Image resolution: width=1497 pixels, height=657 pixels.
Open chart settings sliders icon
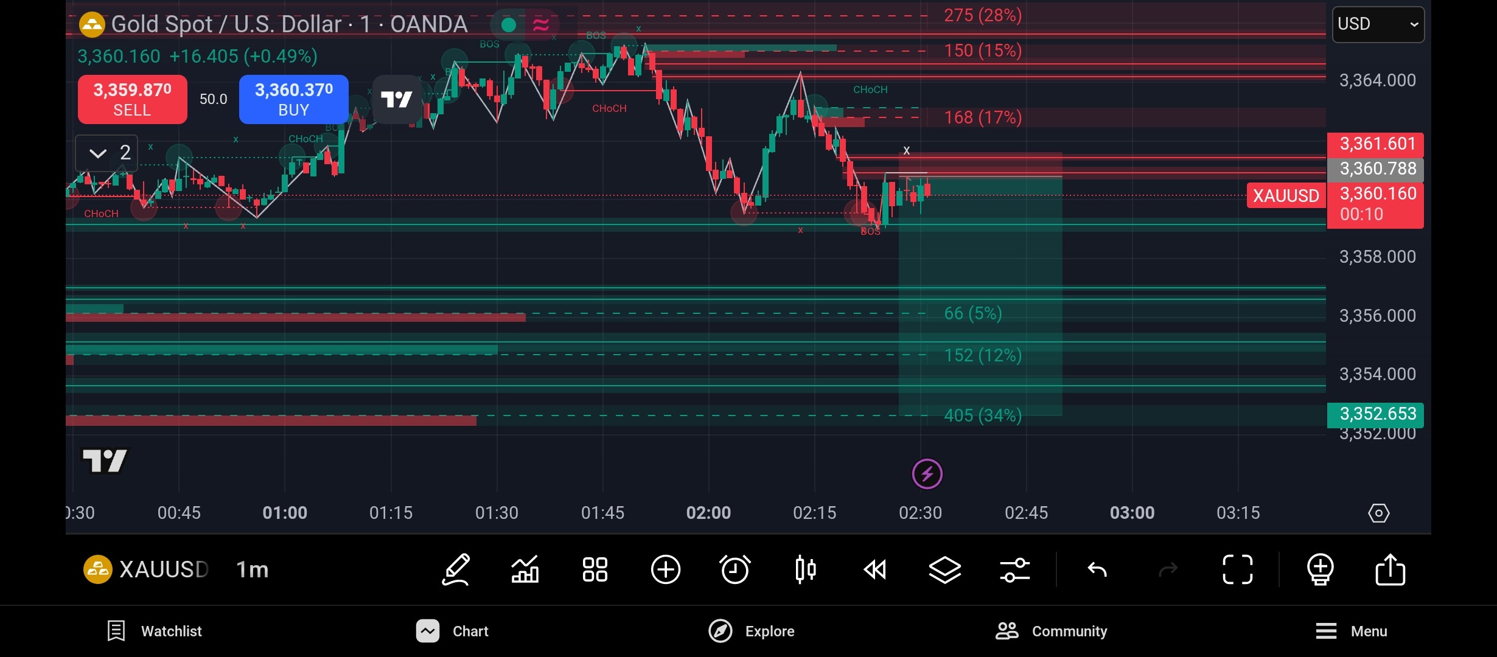pyautogui.click(x=1014, y=570)
